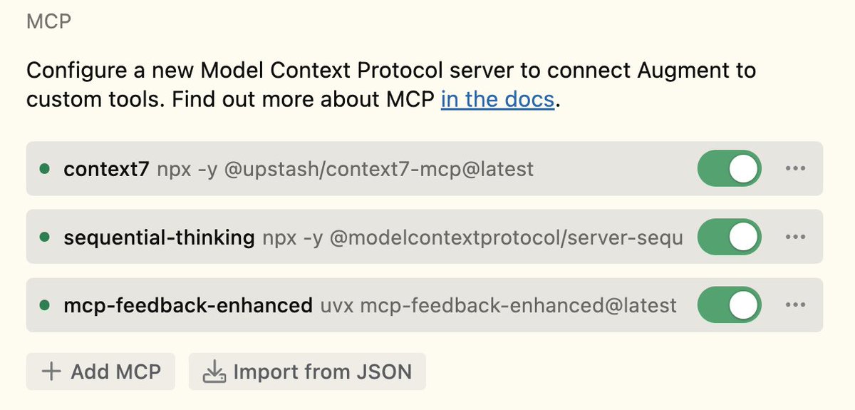Click the sequential-thinking green status dot
The height and width of the screenshot is (410, 855).
(x=45, y=237)
